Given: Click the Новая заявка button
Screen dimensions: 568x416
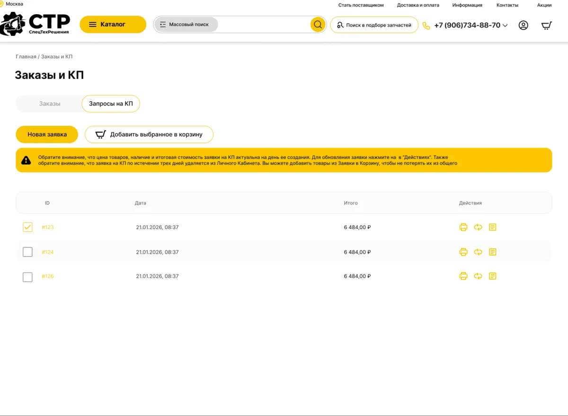Looking at the screenshot, I should [x=47, y=134].
